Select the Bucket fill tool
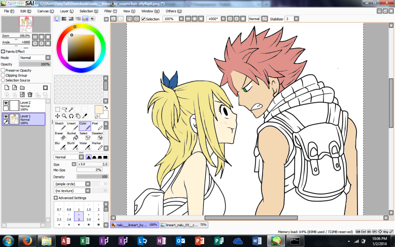Viewport: 395px width, 247px height. pos(71,136)
